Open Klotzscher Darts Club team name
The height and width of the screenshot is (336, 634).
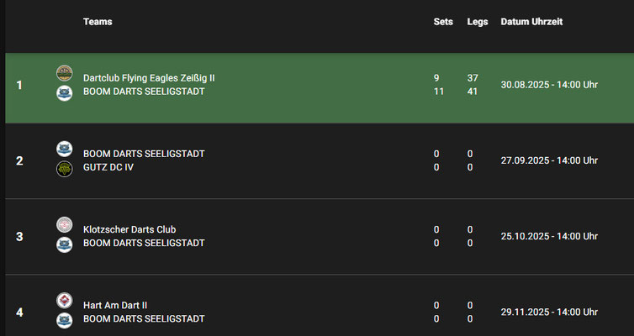point(129,229)
